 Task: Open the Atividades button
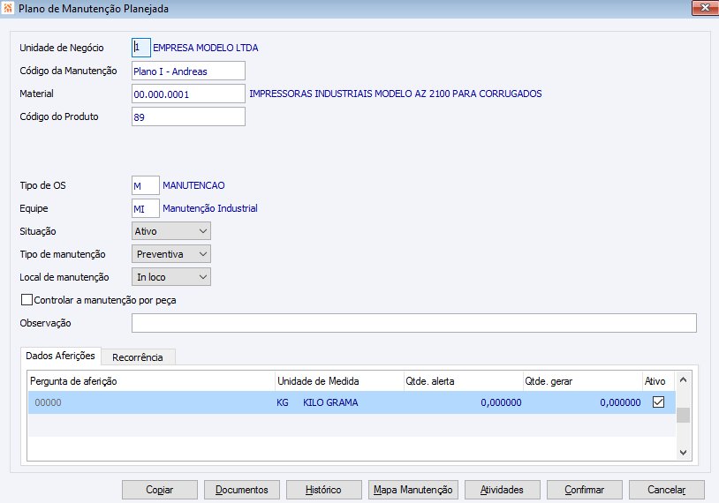[502, 490]
